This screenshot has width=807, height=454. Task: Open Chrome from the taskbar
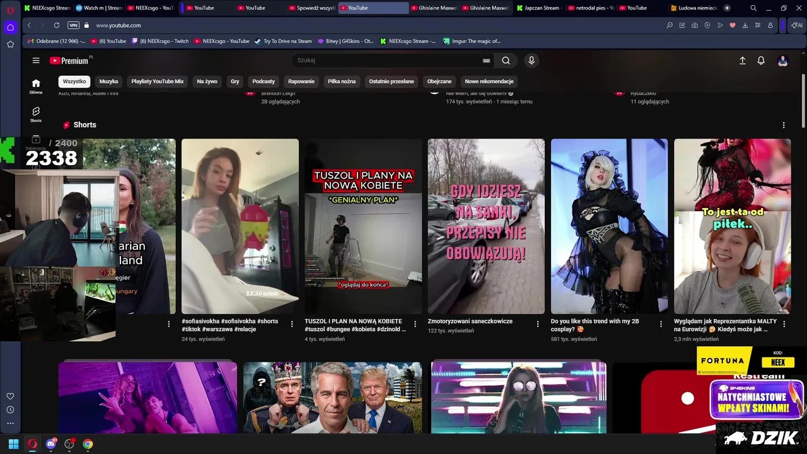(88, 444)
